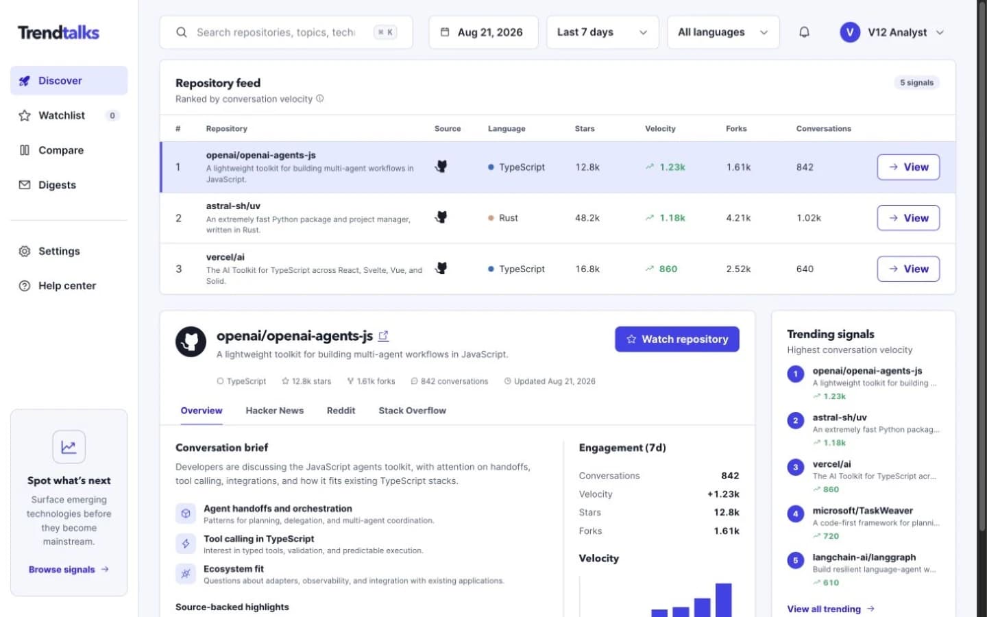Image resolution: width=987 pixels, height=617 pixels.
Task: Open external link beside openai-agents-js title
Action: [384, 336]
